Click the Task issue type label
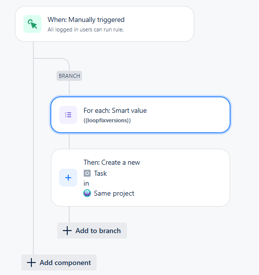This screenshot has height=275, width=259. (x=100, y=173)
